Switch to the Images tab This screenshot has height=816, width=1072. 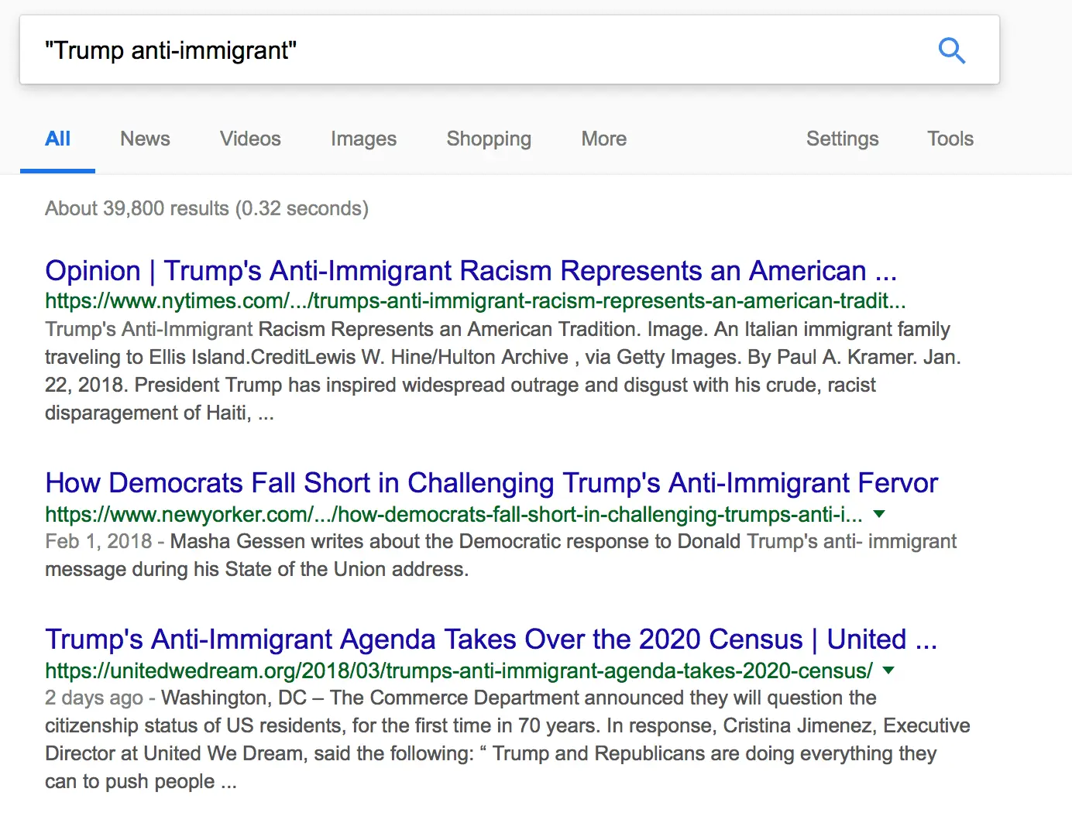(363, 139)
